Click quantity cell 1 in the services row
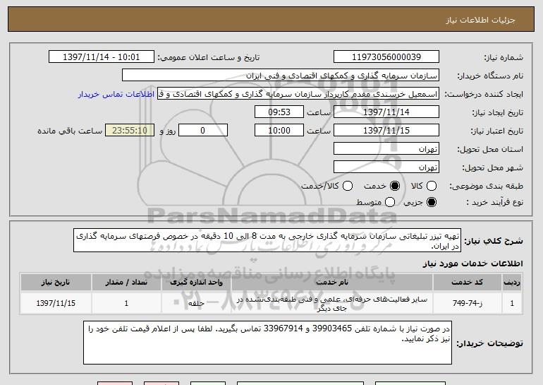Screen dimensions: 543x385 click(126, 303)
